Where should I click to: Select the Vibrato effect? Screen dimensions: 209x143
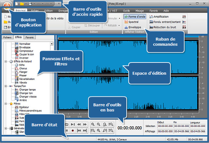[21, 82]
